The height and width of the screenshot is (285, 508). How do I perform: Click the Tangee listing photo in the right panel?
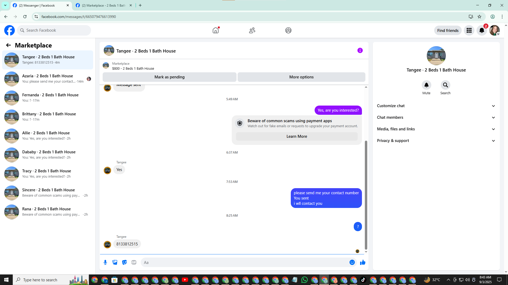[436, 56]
